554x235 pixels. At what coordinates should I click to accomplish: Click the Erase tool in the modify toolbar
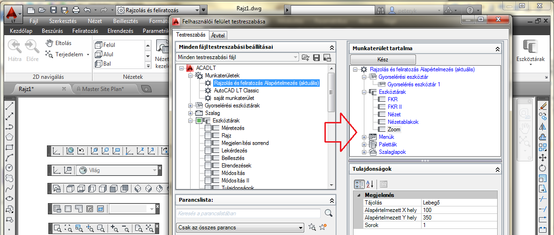point(543,106)
